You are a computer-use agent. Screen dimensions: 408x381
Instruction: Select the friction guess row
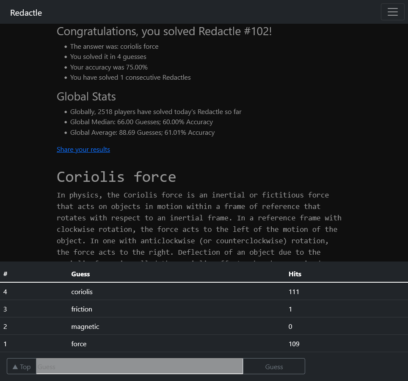click(x=82, y=309)
